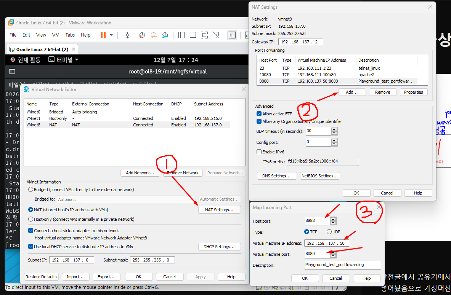This screenshot has width=451, height=295.
Task: Open DHCP Settings dialog
Action: pyautogui.click(x=219, y=246)
